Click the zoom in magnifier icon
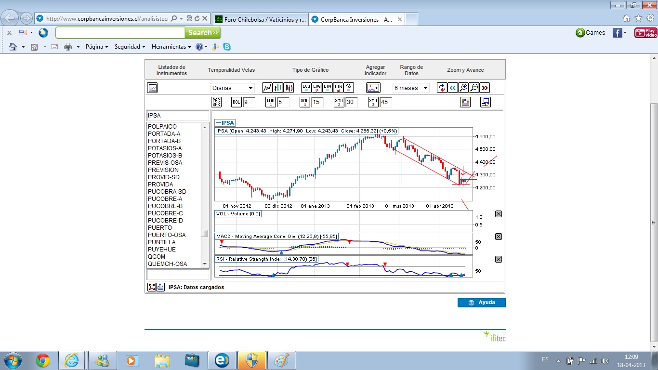 (463, 88)
